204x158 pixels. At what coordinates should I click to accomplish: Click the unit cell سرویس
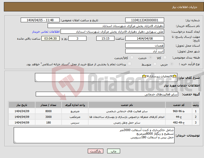(75, 123)
